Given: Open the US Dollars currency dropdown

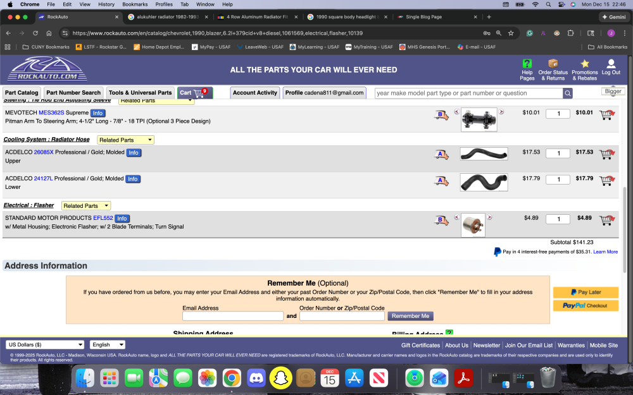Looking at the screenshot, I should click(44, 344).
